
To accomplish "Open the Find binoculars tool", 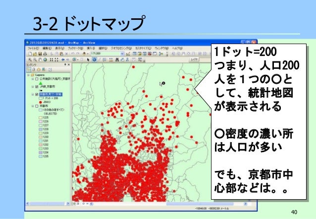I will click(117, 59).
